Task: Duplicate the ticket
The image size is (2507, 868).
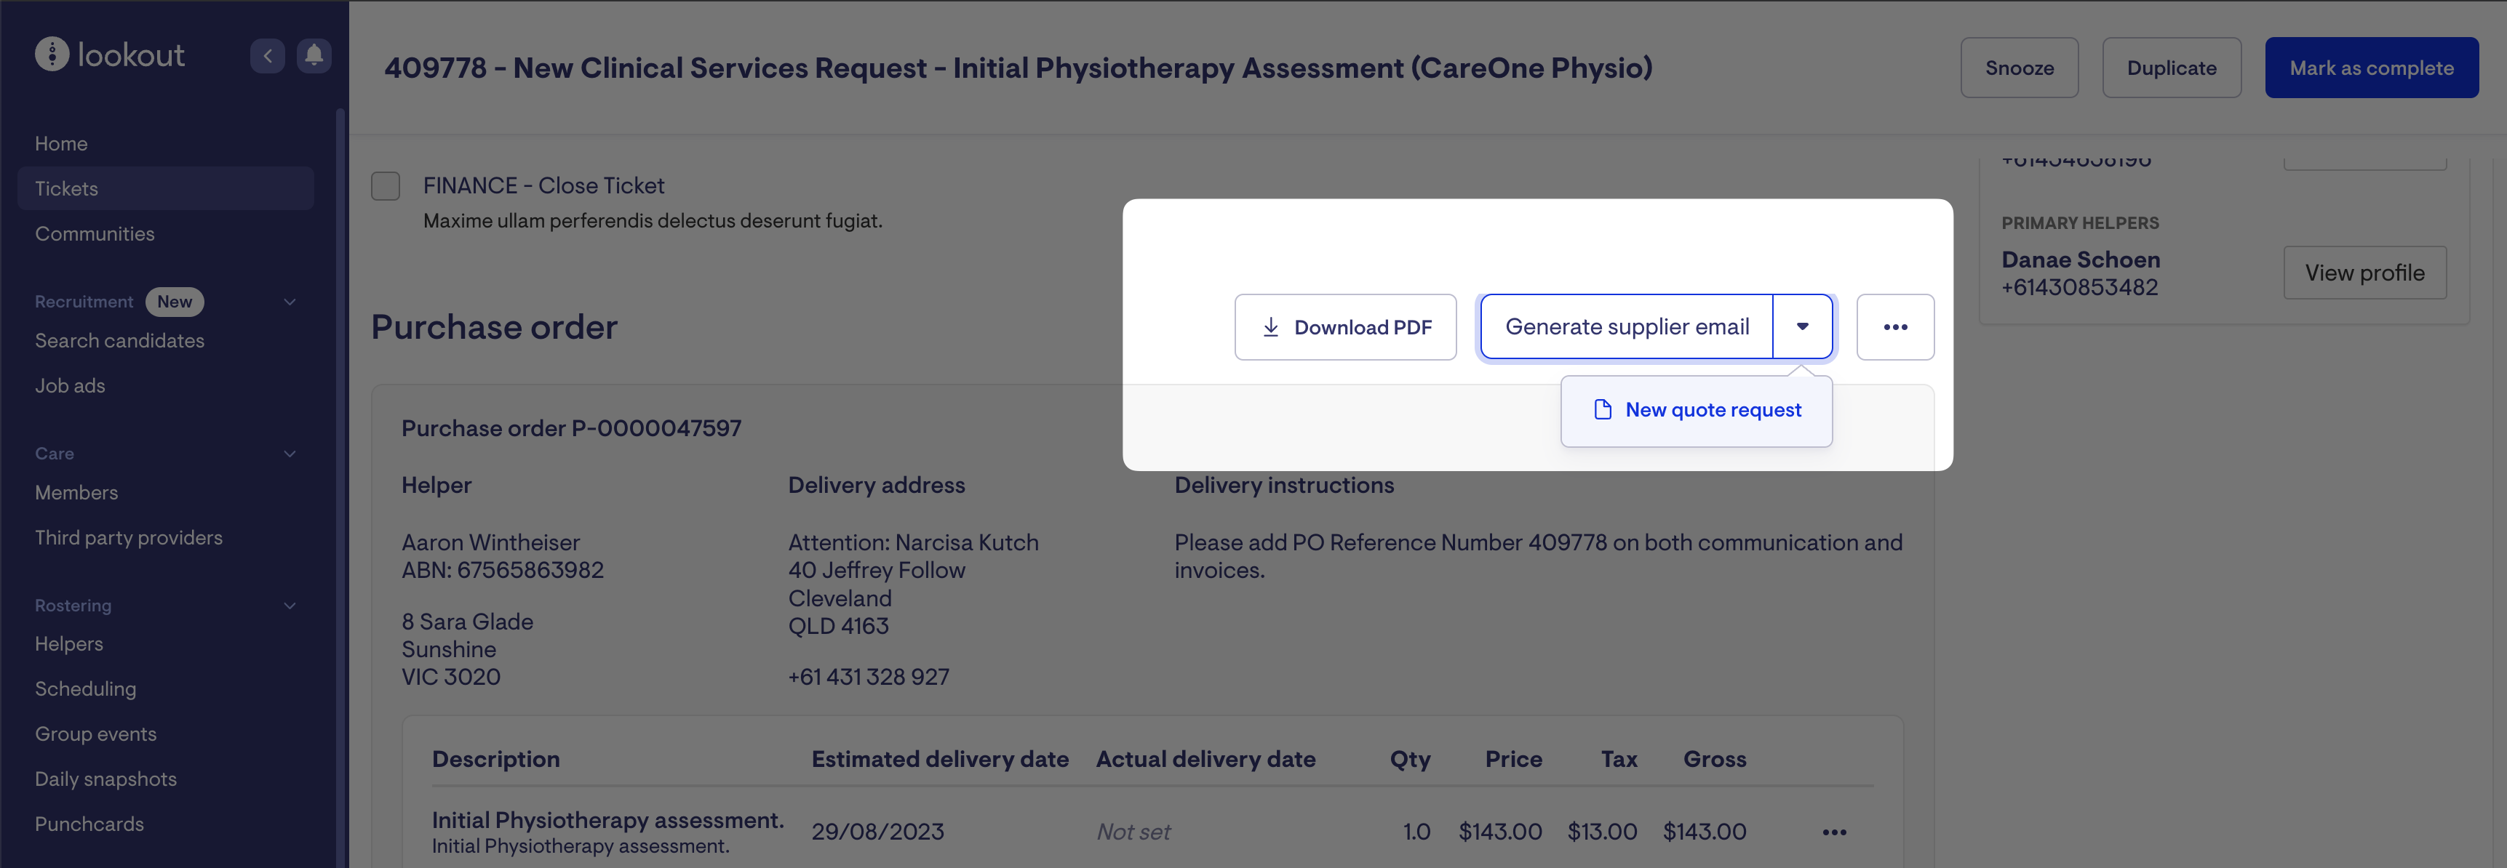Action: [x=2170, y=68]
